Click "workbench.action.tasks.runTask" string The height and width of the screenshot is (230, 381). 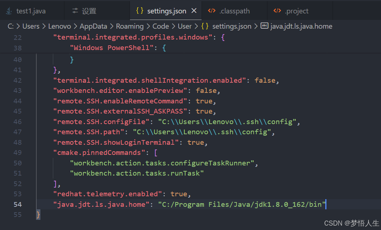(x=137, y=173)
